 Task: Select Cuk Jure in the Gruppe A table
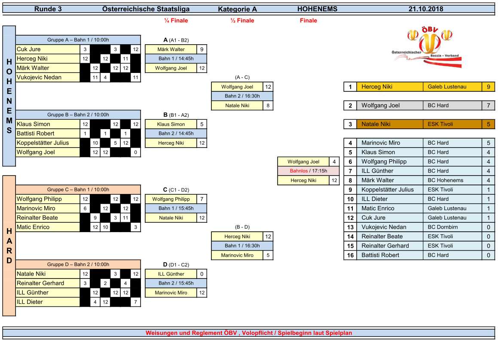28,49
